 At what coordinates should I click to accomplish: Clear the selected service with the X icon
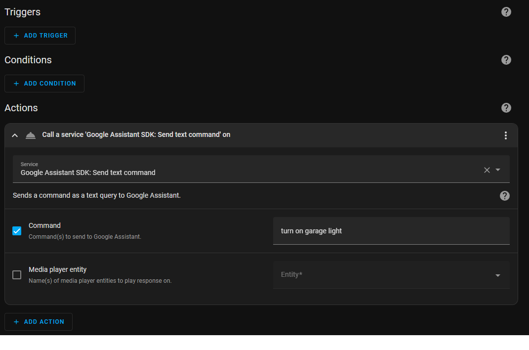coord(487,170)
